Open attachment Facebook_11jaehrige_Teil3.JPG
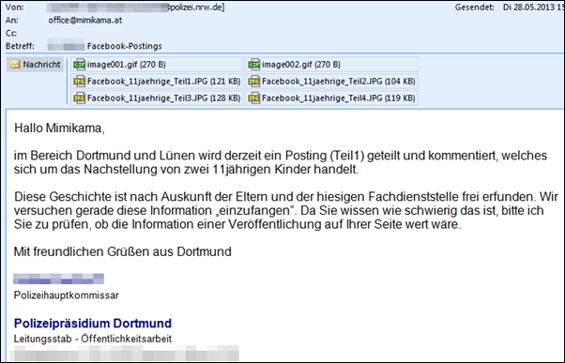The height and width of the screenshot is (363, 565). (x=157, y=98)
